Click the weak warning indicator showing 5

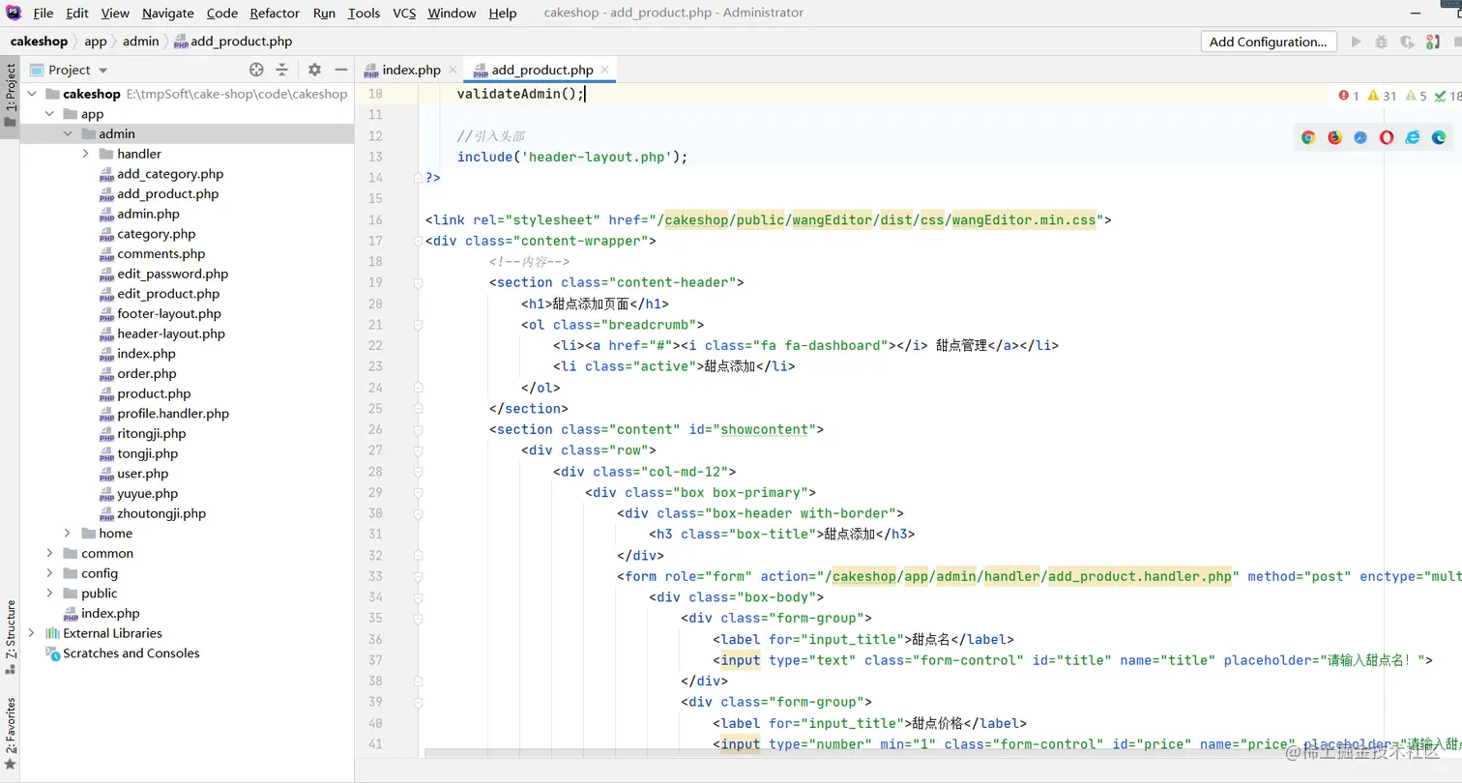pos(1417,96)
